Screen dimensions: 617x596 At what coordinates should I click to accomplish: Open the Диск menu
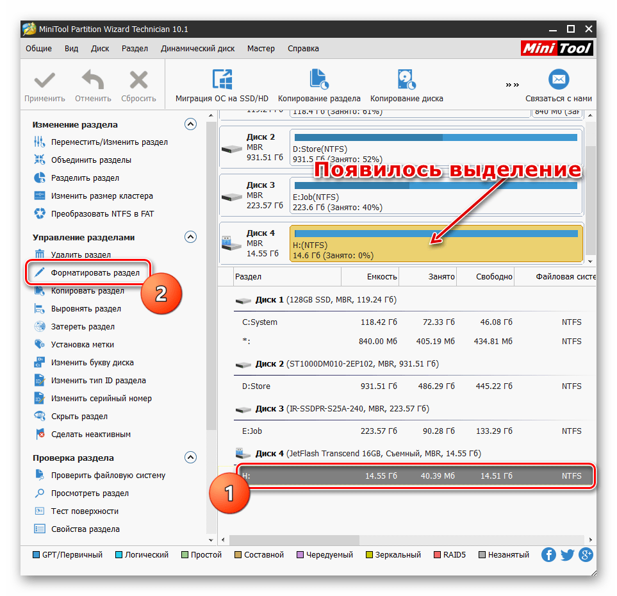100,49
